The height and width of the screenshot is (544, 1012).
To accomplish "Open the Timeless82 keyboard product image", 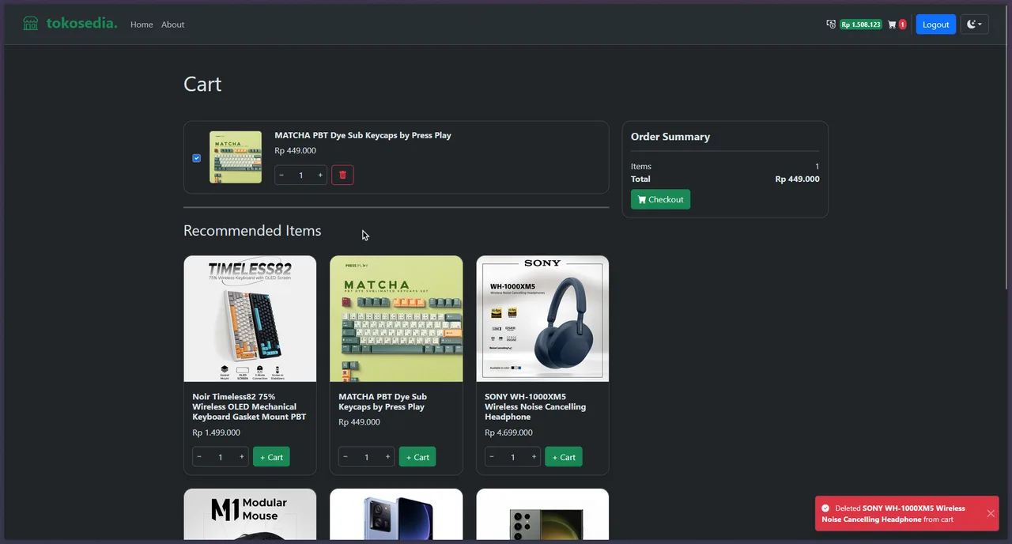I will point(250,319).
